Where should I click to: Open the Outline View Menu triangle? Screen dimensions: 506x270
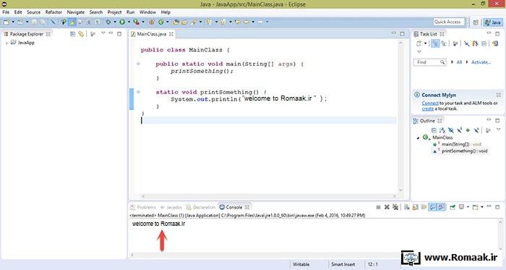[498, 130]
